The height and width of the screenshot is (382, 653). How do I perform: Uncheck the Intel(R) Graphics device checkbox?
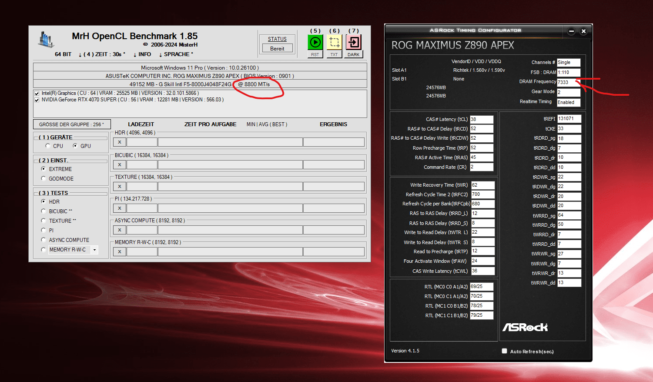point(37,93)
